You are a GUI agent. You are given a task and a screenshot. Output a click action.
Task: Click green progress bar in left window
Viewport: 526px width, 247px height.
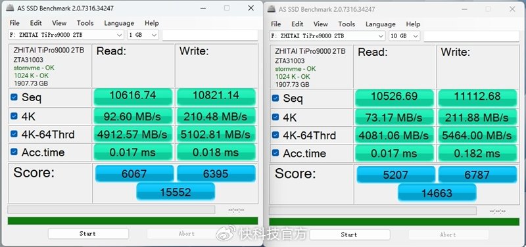click(x=133, y=221)
